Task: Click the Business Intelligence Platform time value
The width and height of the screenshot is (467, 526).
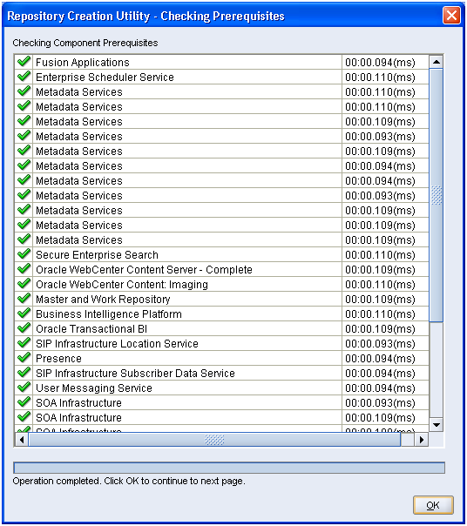Action: (380, 314)
